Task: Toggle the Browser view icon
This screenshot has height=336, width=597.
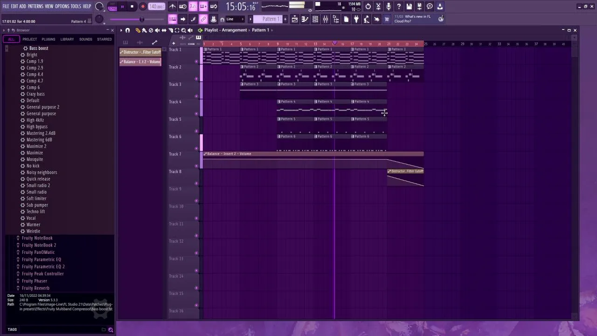Action: coord(336,19)
